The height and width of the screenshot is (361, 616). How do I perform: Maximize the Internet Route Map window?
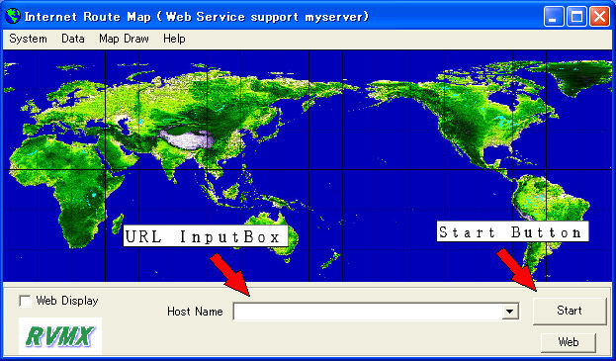point(576,17)
